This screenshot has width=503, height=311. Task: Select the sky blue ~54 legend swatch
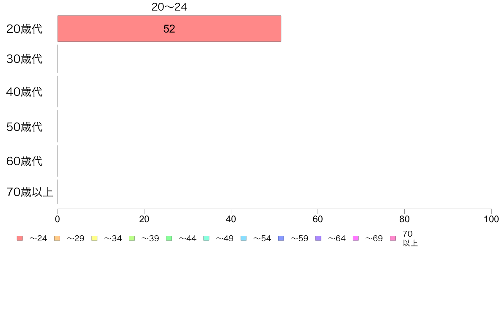(243, 238)
